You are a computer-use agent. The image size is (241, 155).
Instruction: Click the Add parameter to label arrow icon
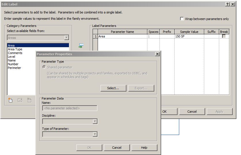click(x=81, y=45)
